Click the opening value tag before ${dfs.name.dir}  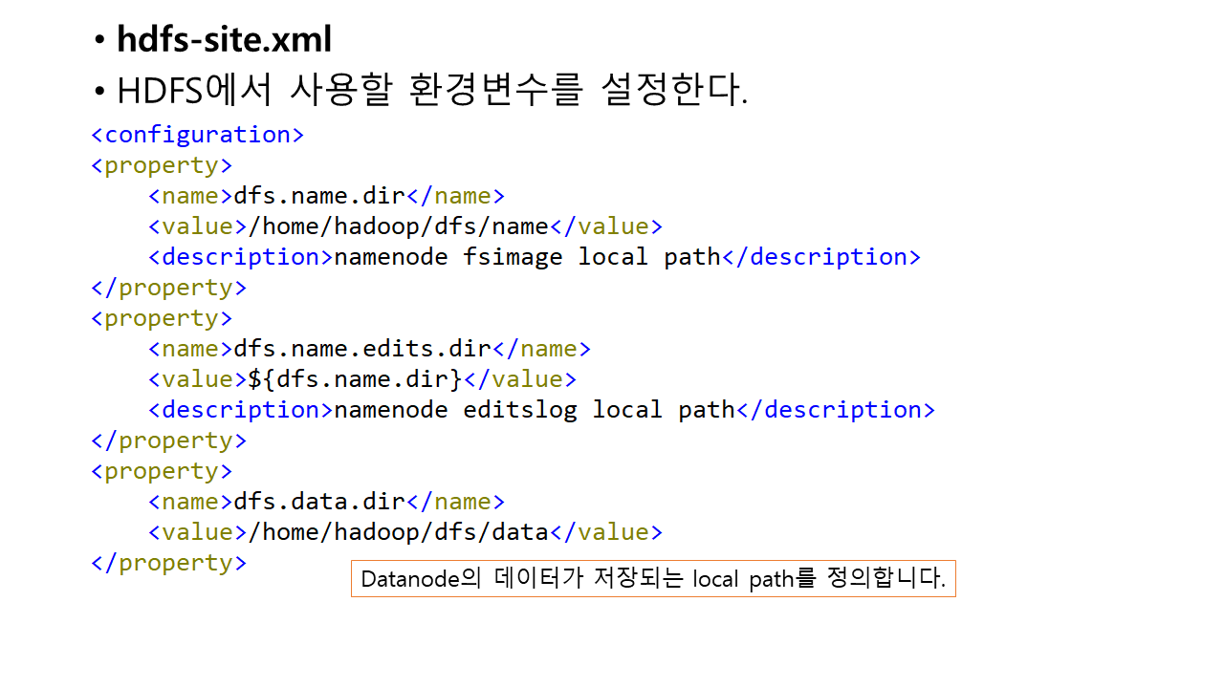197,379
